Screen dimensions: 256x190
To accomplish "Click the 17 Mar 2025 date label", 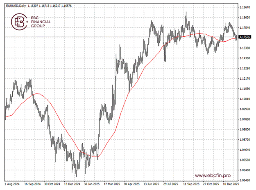I will point(113,184).
